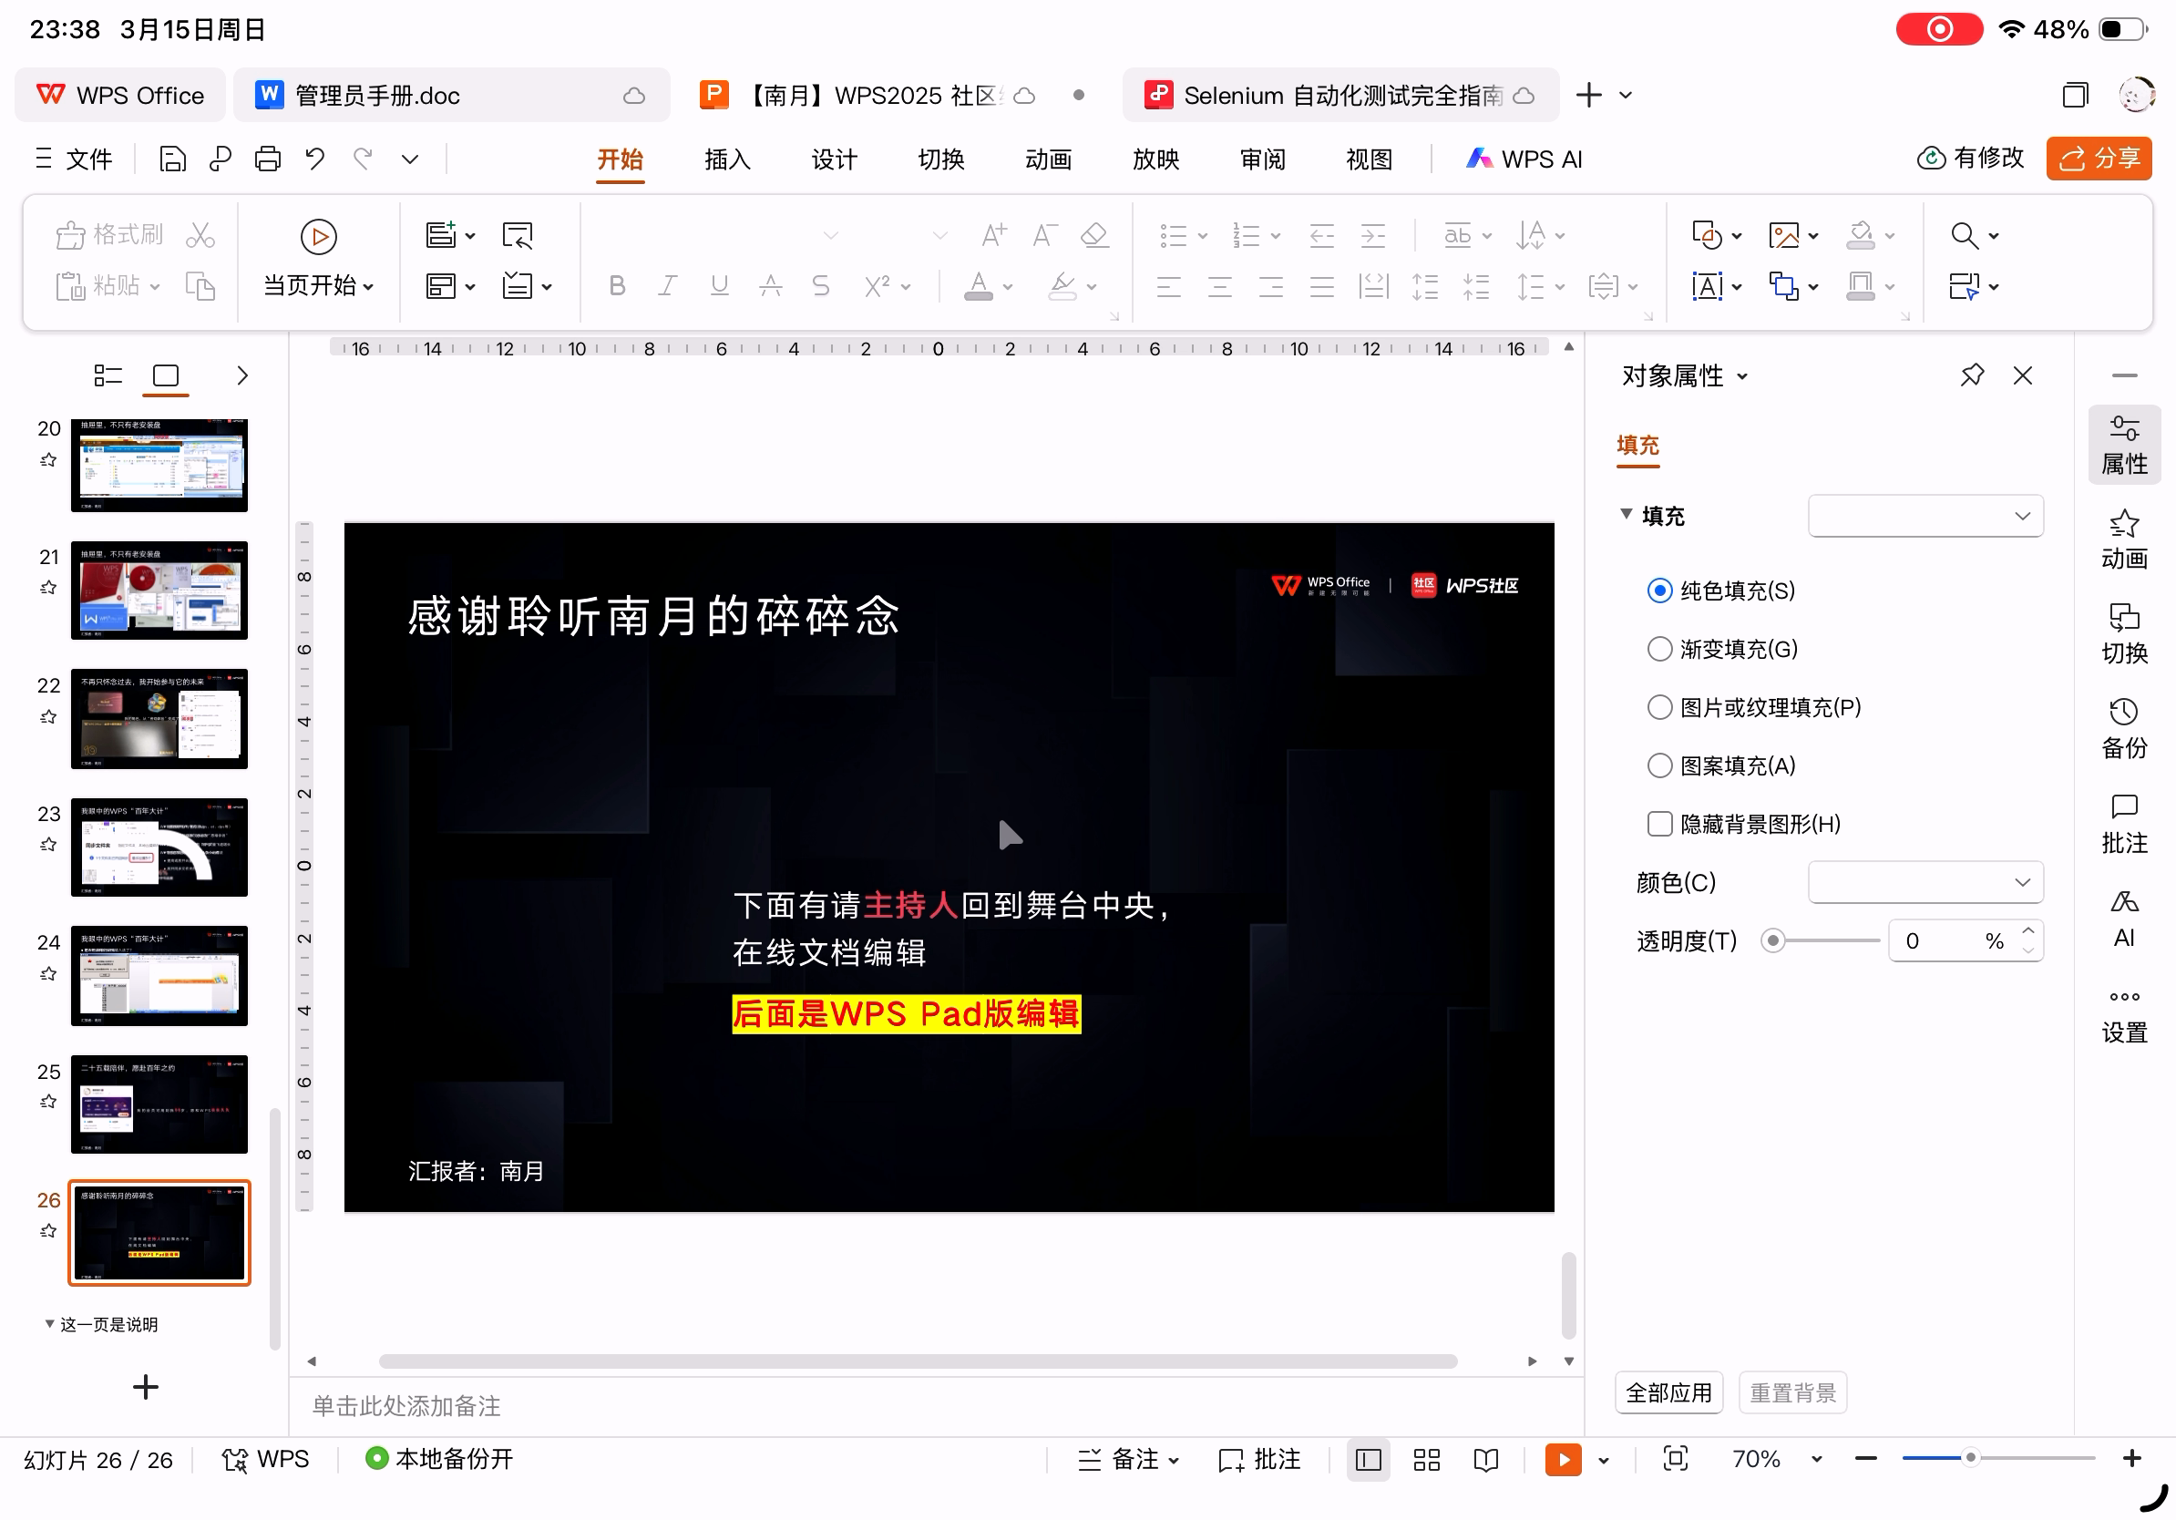Expand the color (颜色) dropdown
Image resolution: width=2176 pixels, height=1520 pixels.
(x=1925, y=883)
